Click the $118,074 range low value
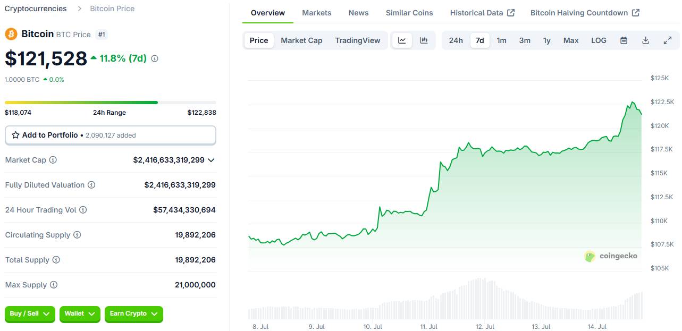Viewport: 682px width, 331px height. [x=18, y=113]
